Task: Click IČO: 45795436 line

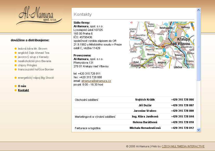Action: coord(83,37)
